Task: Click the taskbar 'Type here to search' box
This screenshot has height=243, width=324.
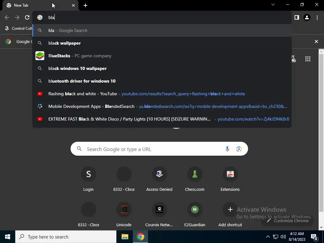Action: coord(66,237)
